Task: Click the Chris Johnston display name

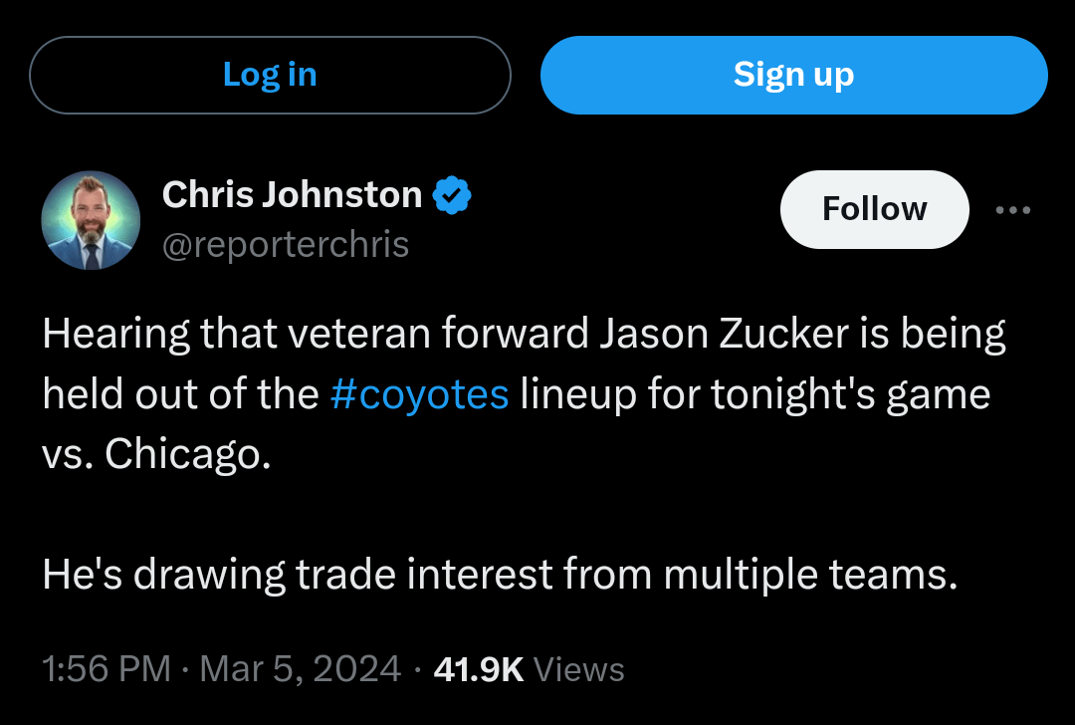Action: pos(292,195)
